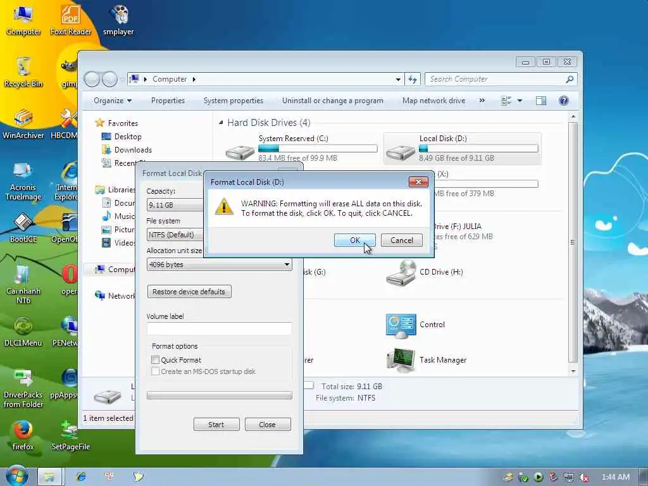The width and height of the screenshot is (648, 486).
Task: Close the format warning dialog with the red X
Action: click(418, 182)
